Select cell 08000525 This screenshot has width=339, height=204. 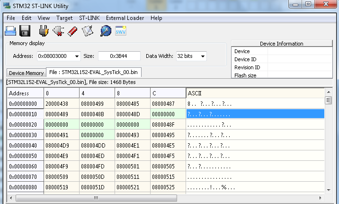coord(168,187)
